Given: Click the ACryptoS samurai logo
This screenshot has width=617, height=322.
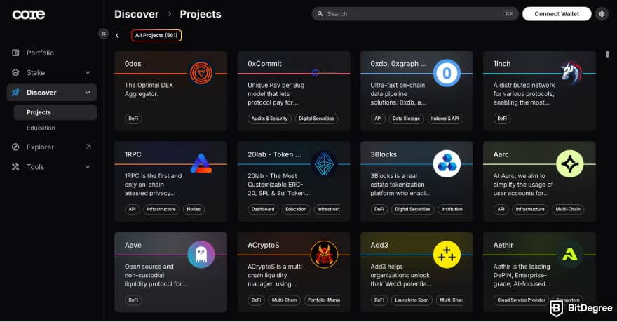Looking at the screenshot, I should click(x=324, y=254).
